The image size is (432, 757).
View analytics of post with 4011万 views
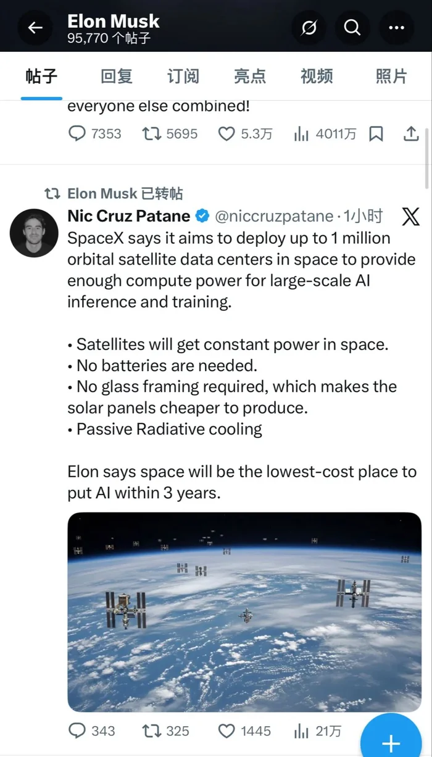pyautogui.click(x=302, y=134)
